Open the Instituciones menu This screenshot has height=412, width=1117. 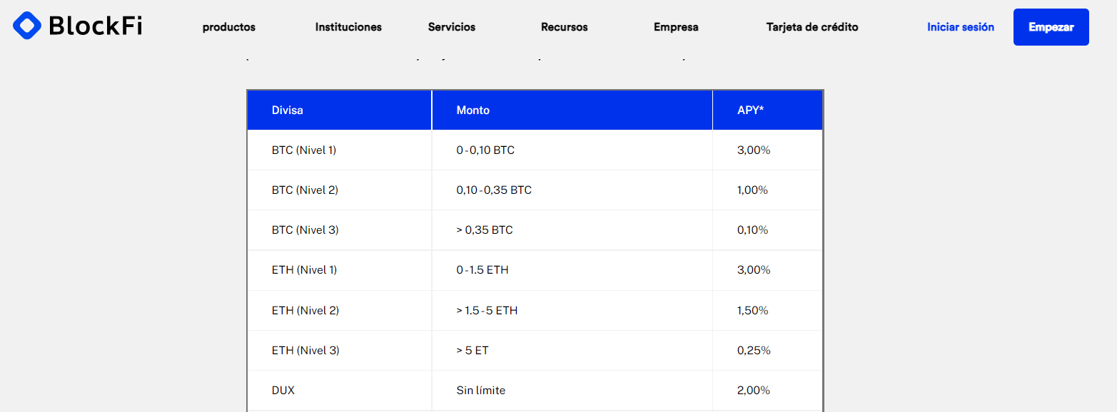click(348, 27)
